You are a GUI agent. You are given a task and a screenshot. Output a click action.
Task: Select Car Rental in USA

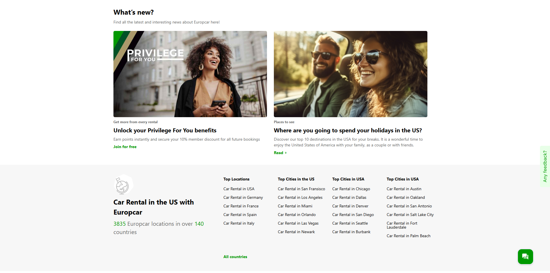coord(239,189)
